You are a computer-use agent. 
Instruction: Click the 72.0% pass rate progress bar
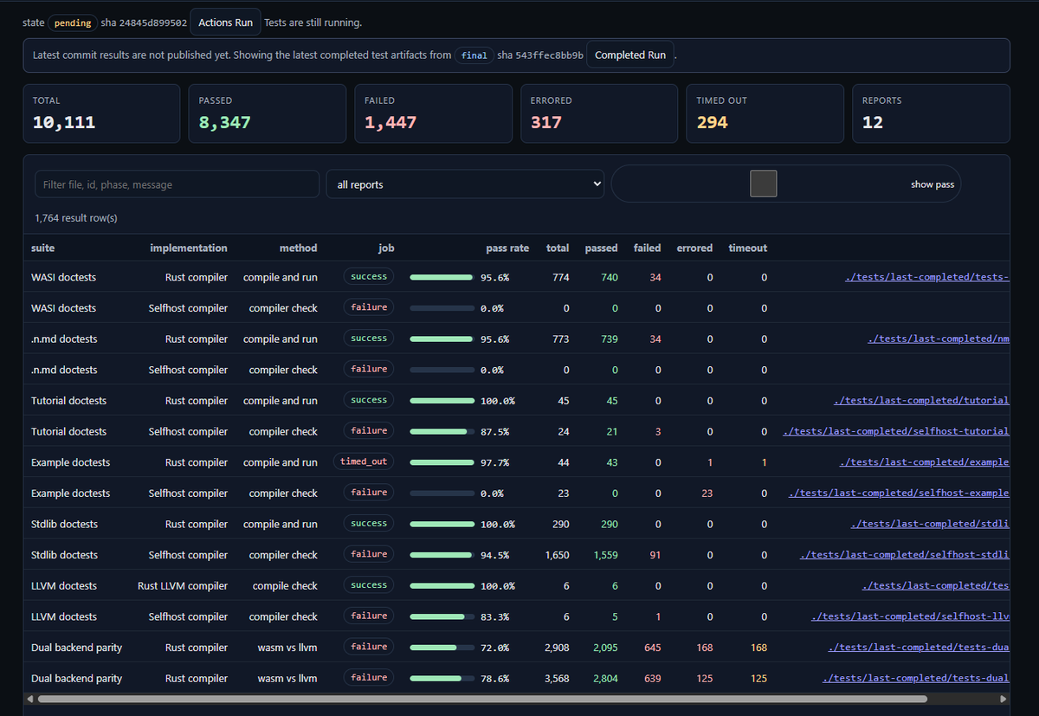[442, 648]
